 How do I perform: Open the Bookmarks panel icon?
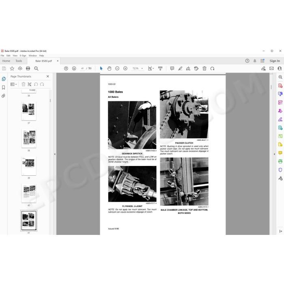(x=3, y=88)
